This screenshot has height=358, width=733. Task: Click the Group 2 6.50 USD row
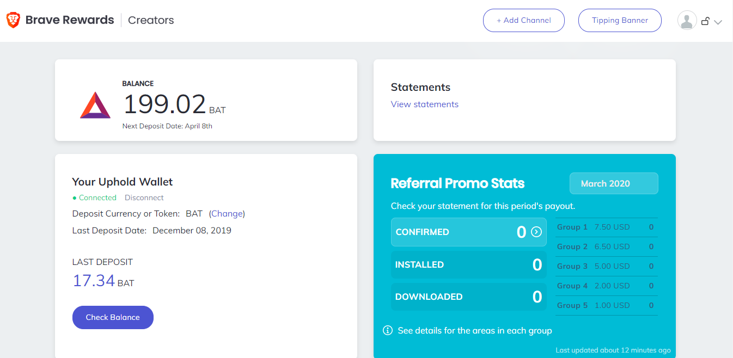[x=607, y=246]
